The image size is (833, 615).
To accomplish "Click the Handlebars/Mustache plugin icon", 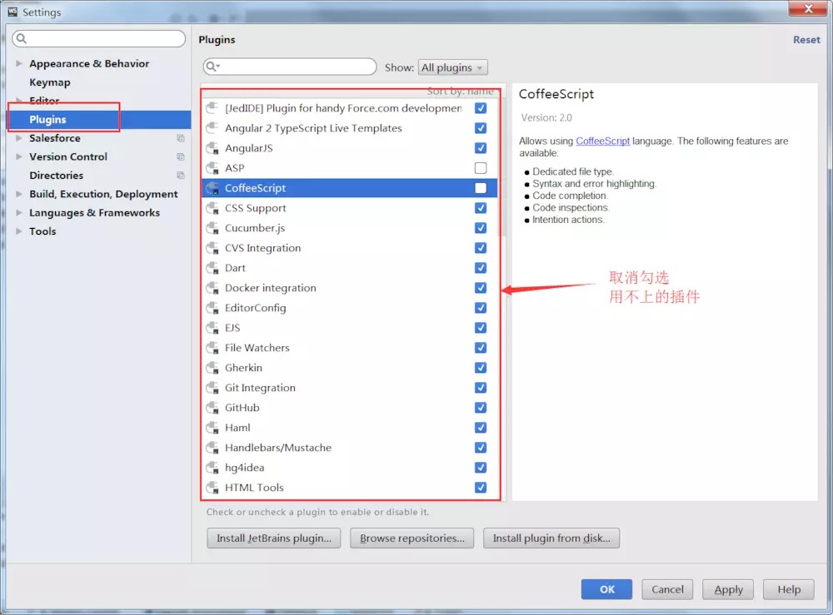I will 212,448.
